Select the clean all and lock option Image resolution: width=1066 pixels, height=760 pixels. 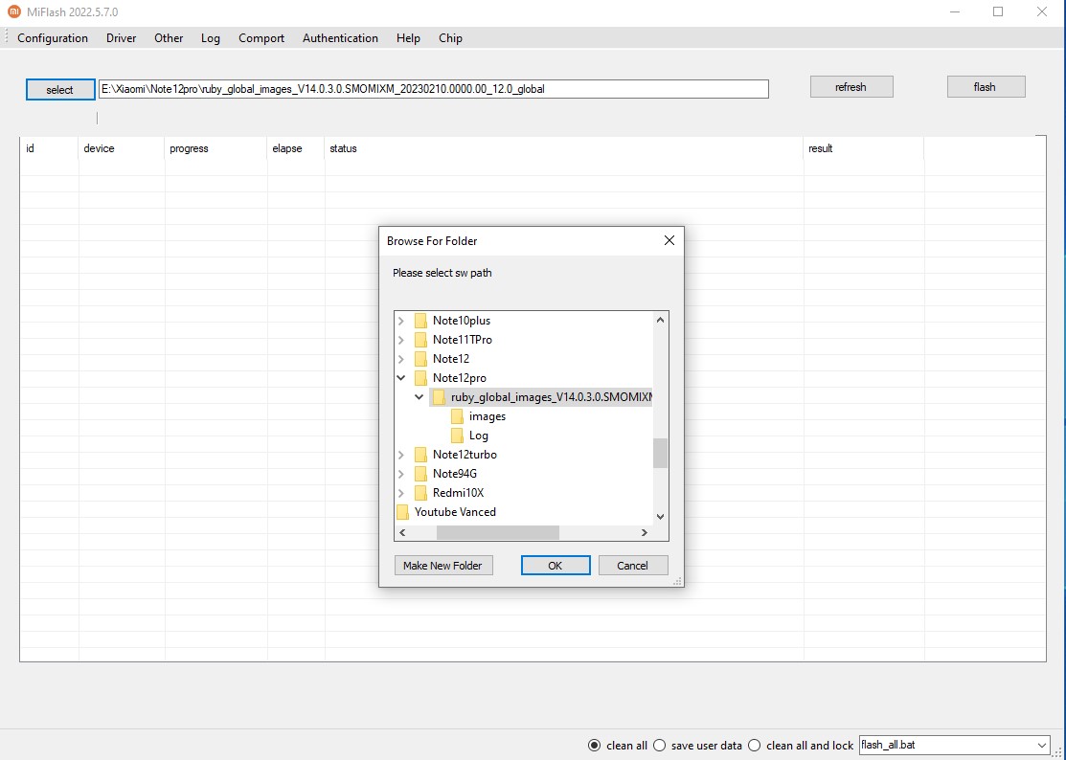[754, 745]
